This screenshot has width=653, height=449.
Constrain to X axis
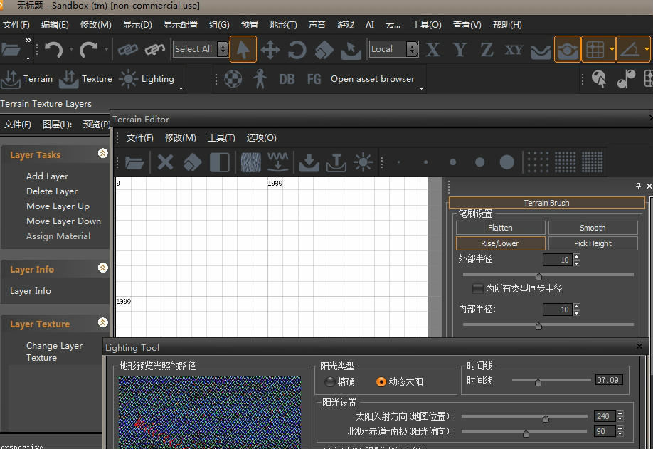(432, 50)
